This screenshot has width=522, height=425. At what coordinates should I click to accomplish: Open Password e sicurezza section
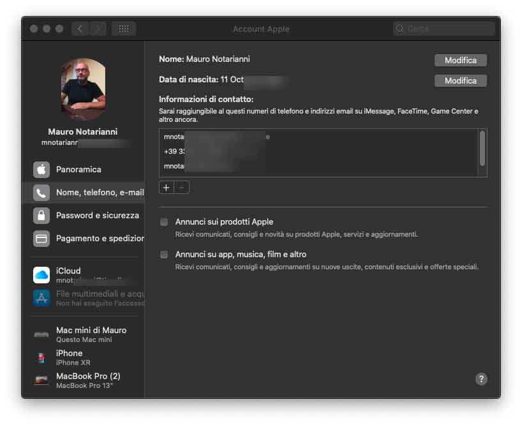pos(83,215)
